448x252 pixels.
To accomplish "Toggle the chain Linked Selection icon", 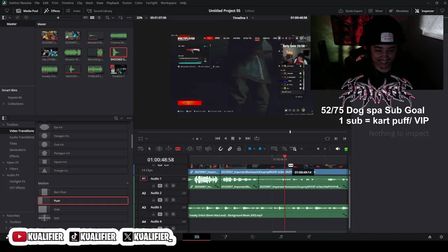I will (x=230, y=149).
